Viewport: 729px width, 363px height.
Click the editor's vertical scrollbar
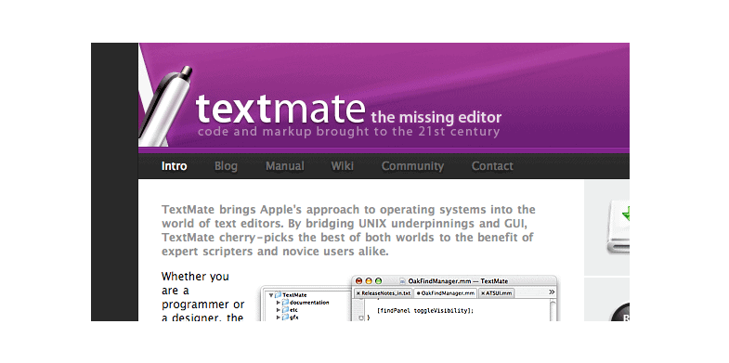tap(553, 310)
